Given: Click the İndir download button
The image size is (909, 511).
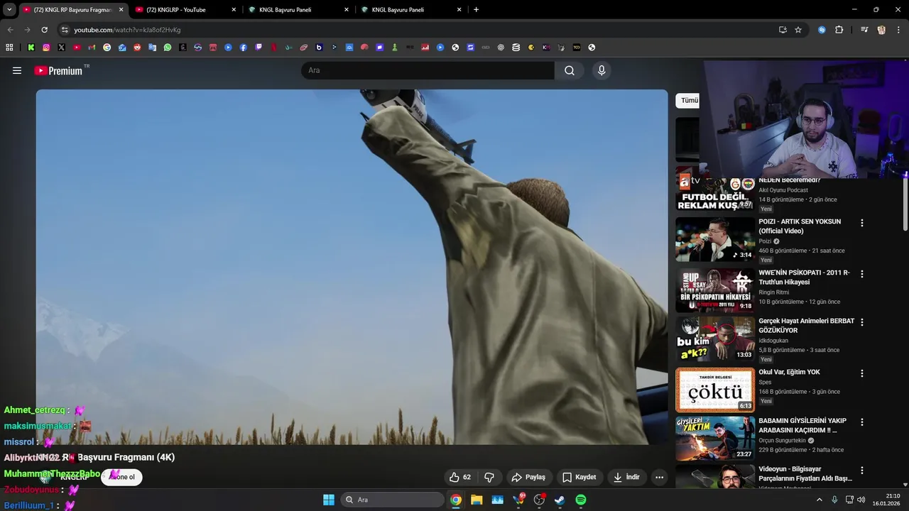Looking at the screenshot, I should click(627, 477).
